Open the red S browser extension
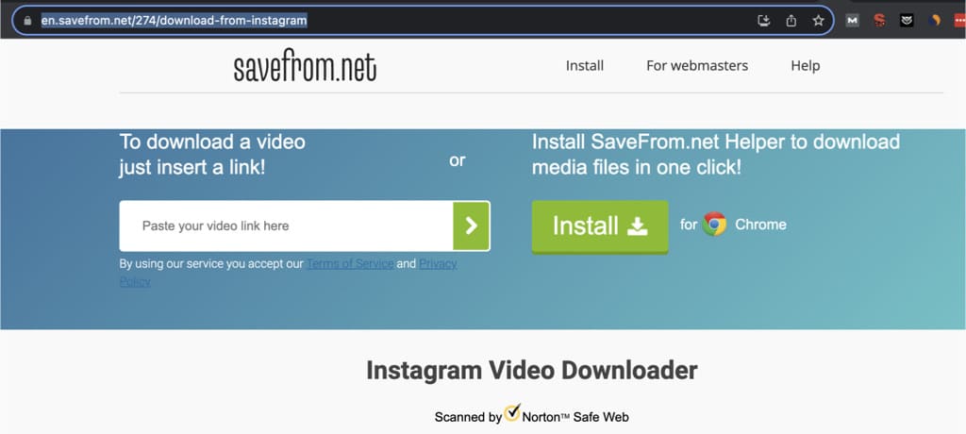 [x=879, y=21]
